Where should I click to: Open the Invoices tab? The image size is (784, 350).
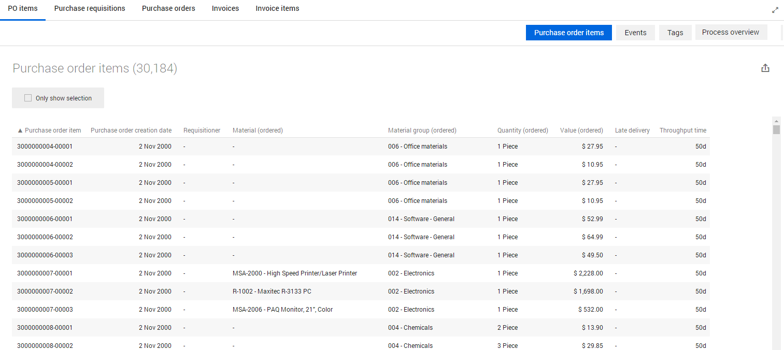tap(225, 8)
